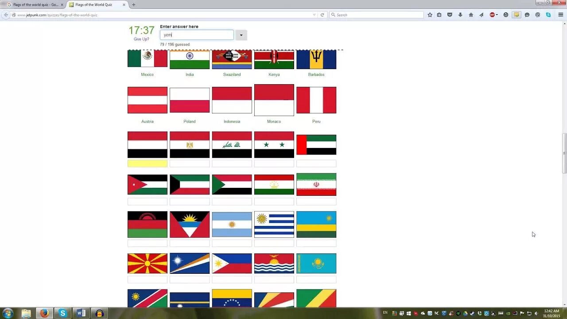The image size is (567, 319).
Task: Click the volume speaker tray icon
Action: click(536, 313)
